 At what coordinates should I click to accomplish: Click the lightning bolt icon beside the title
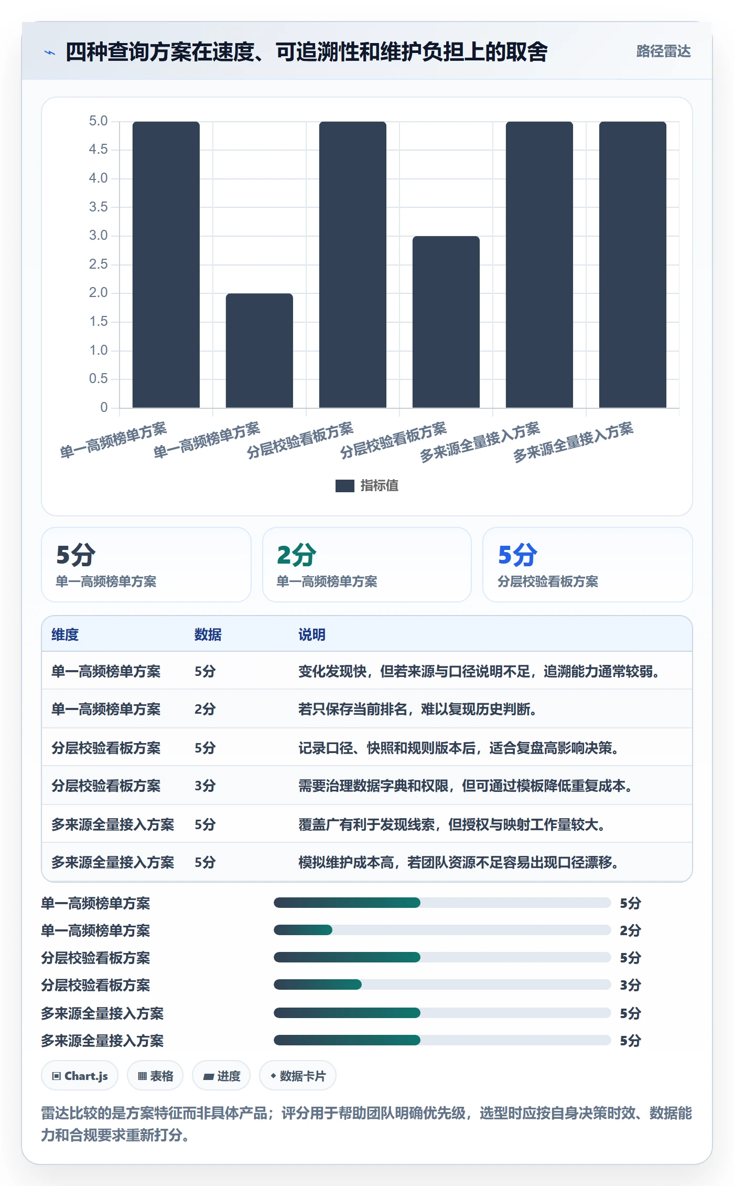click(x=49, y=52)
